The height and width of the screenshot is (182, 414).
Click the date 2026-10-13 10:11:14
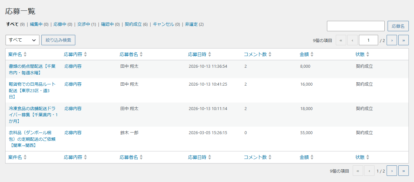tap(208, 108)
